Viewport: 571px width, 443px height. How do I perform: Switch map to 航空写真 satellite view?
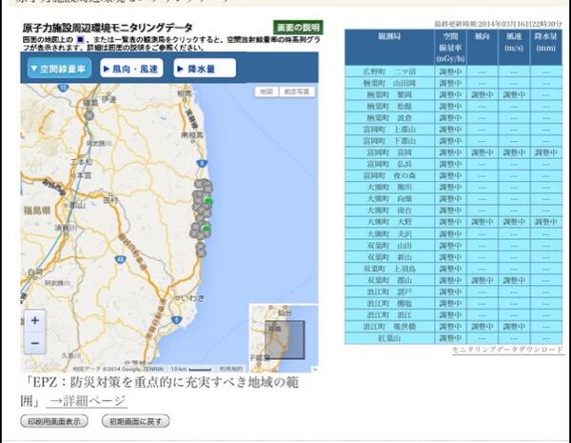click(297, 91)
